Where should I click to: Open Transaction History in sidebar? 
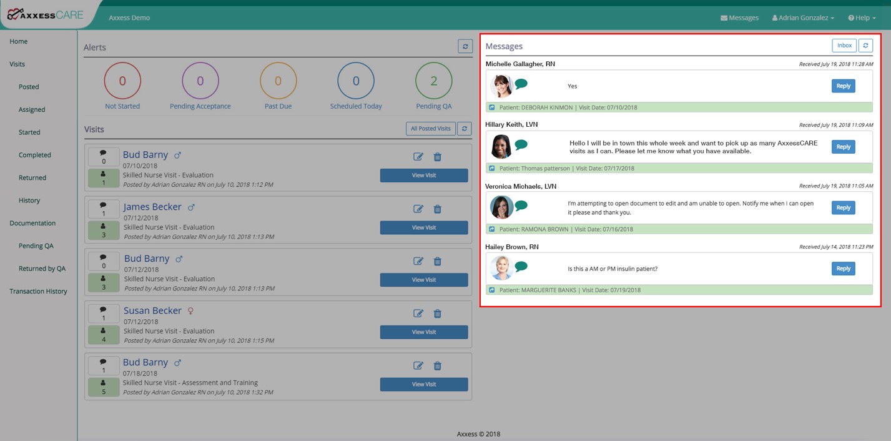[x=38, y=291]
